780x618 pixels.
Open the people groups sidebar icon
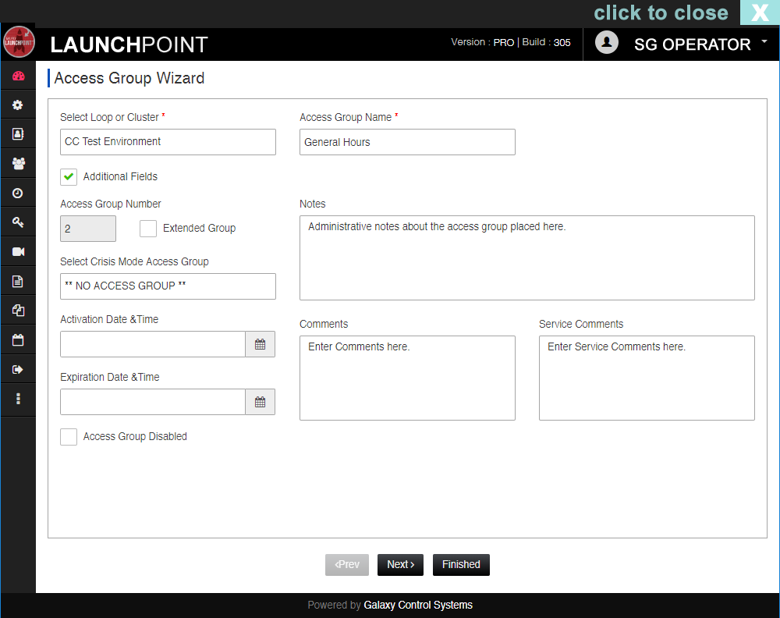17,163
